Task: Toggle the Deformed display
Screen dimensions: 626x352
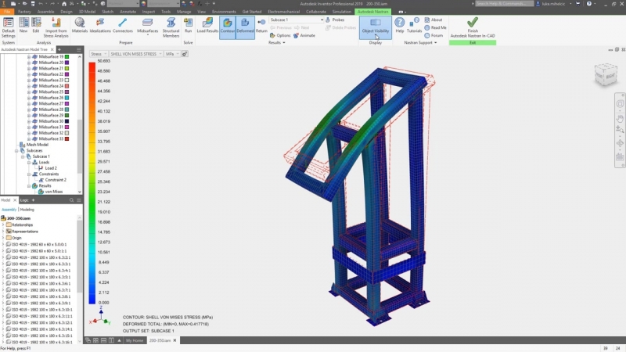Action: (245, 27)
